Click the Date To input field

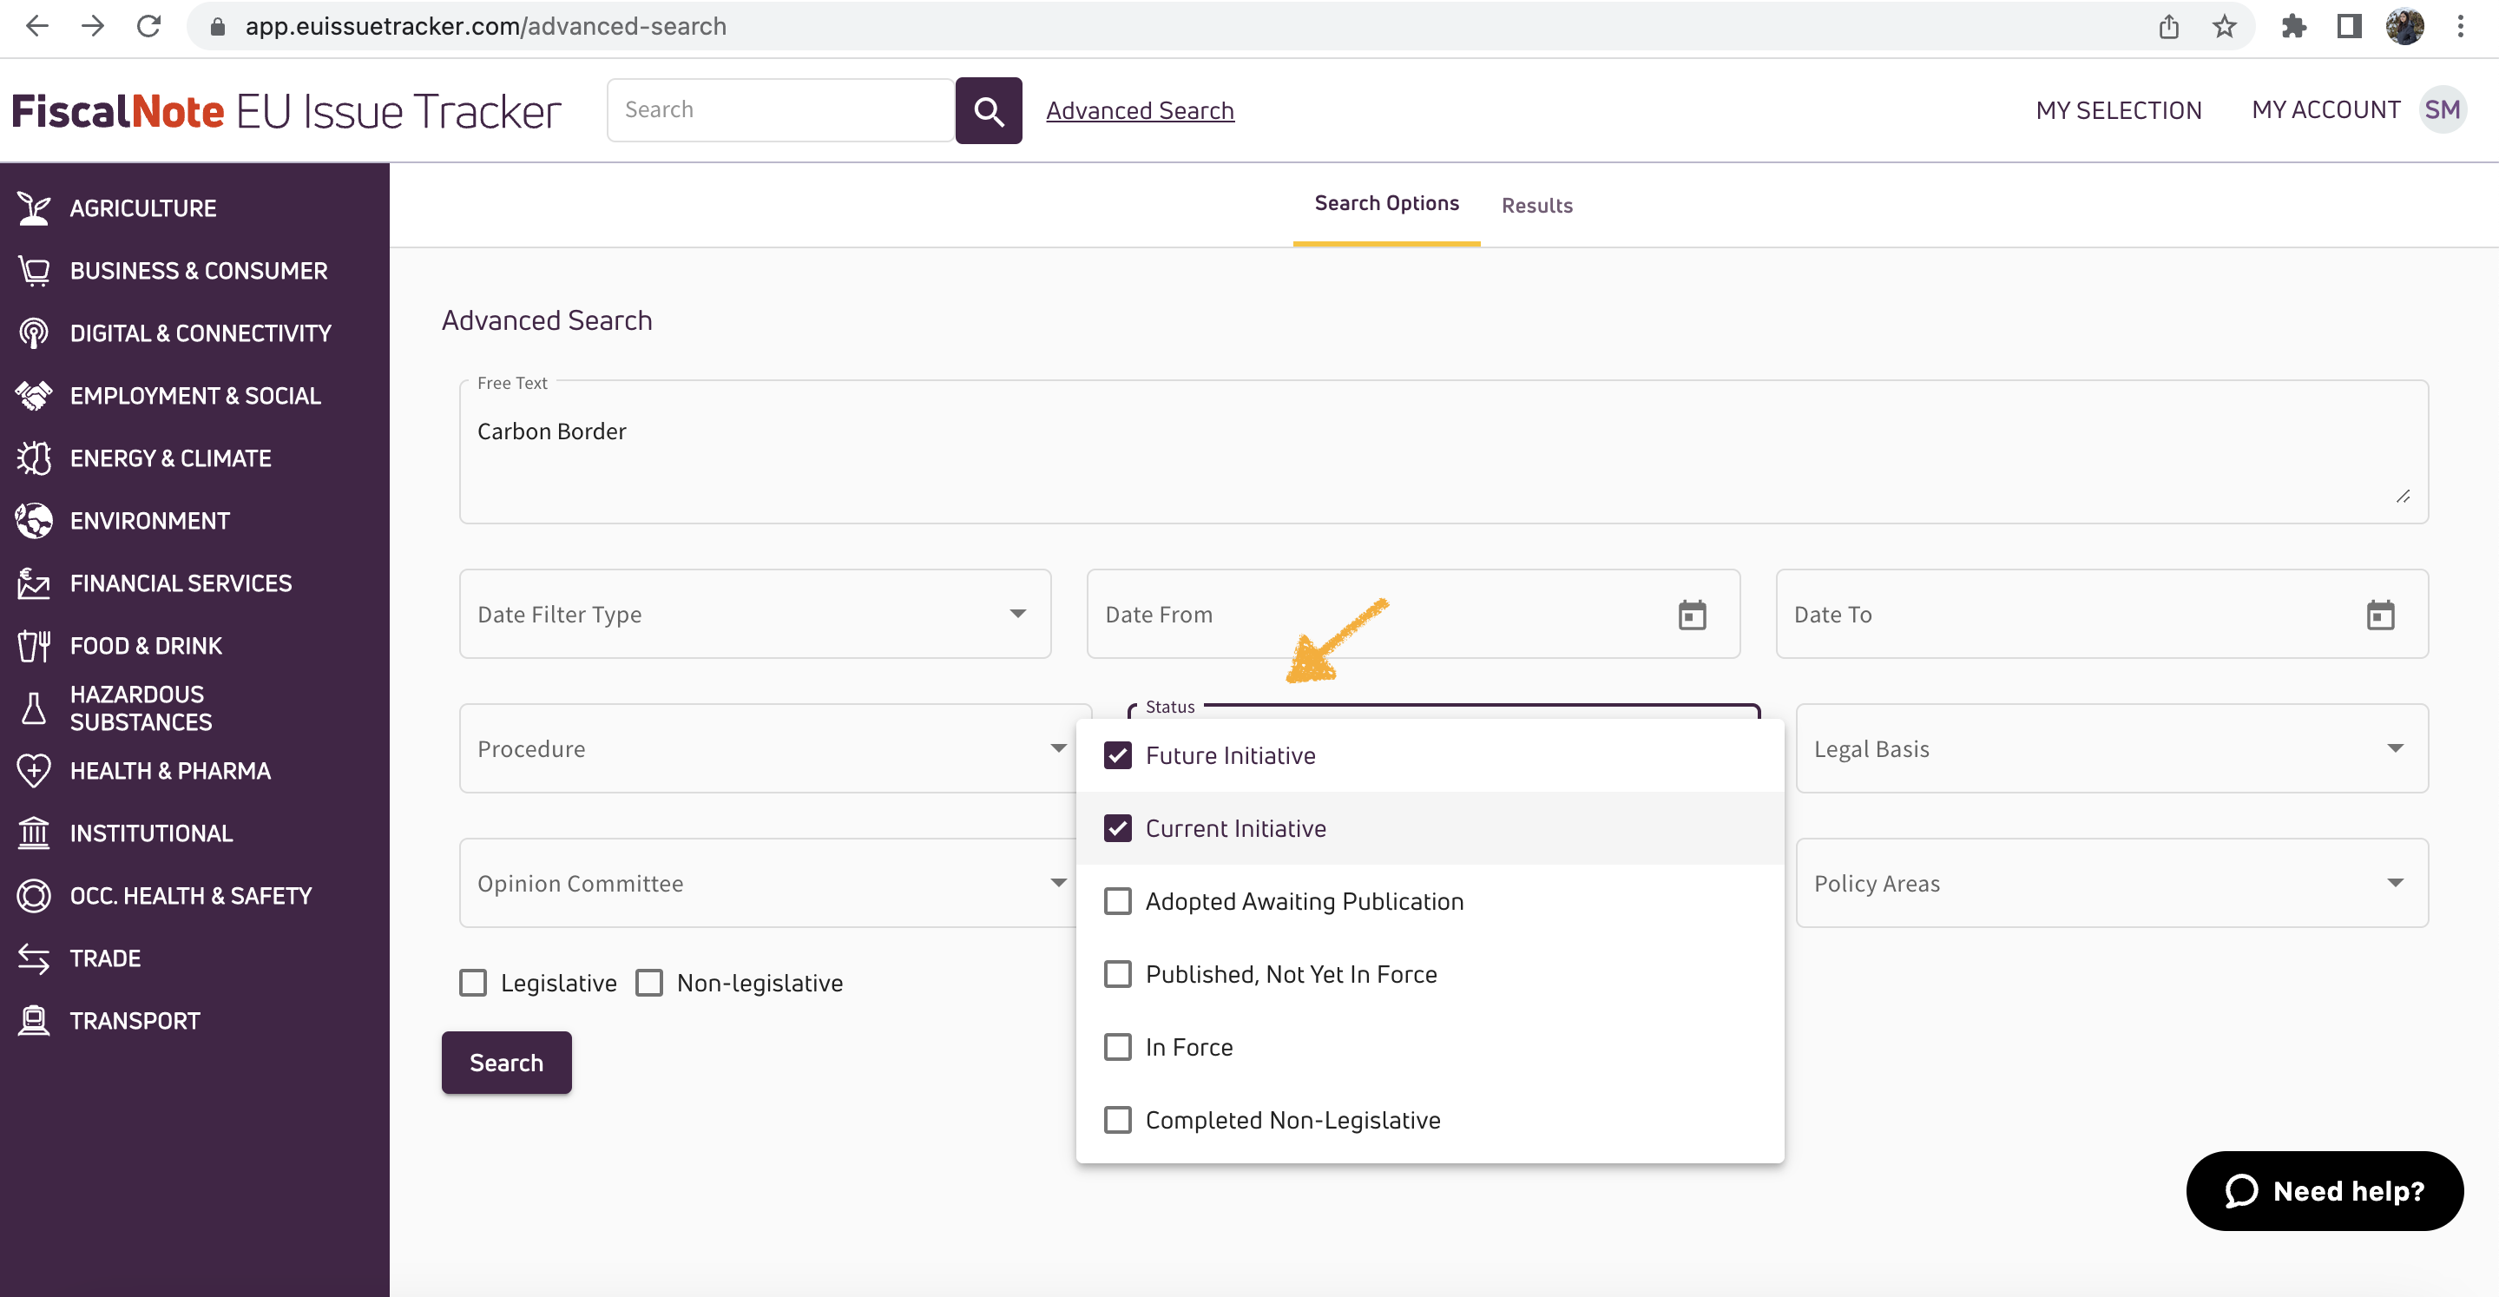(x=2102, y=614)
